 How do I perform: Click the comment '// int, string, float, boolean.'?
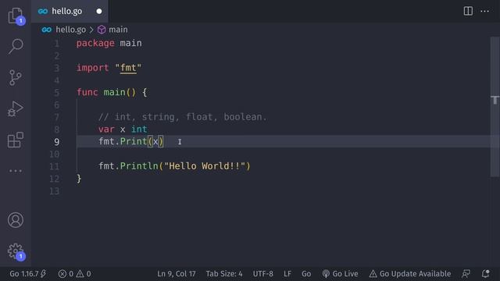182,117
